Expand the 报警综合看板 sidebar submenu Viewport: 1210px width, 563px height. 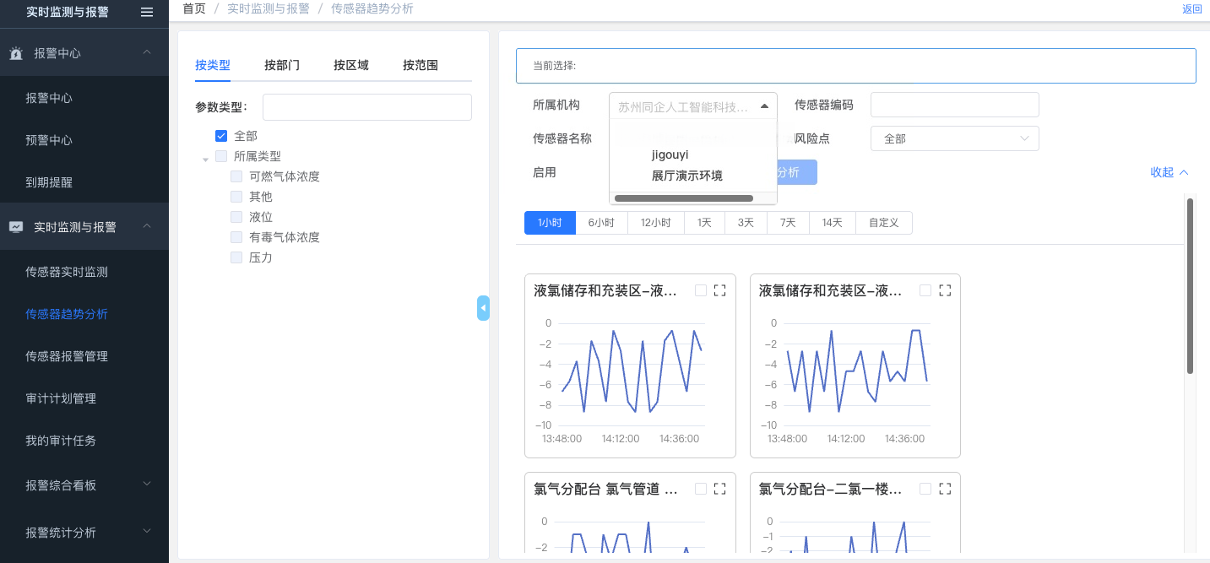pyautogui.click(x=146, y=485)
